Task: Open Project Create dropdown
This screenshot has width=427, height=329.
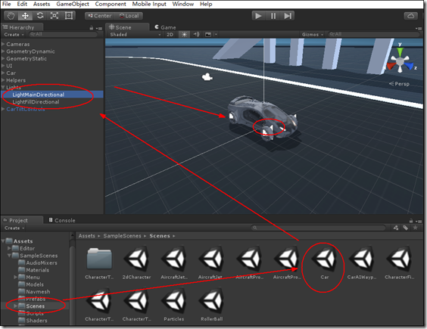Action: coord(14,228)
